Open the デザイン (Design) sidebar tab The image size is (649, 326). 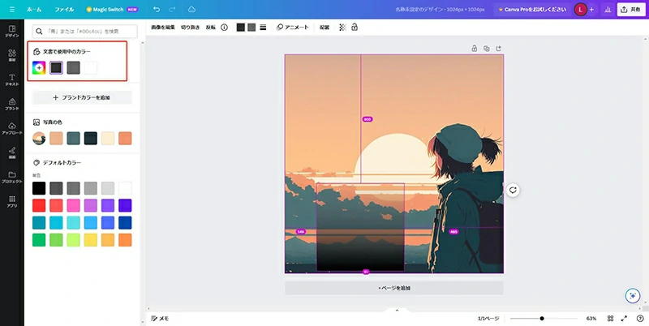point(12,31)
